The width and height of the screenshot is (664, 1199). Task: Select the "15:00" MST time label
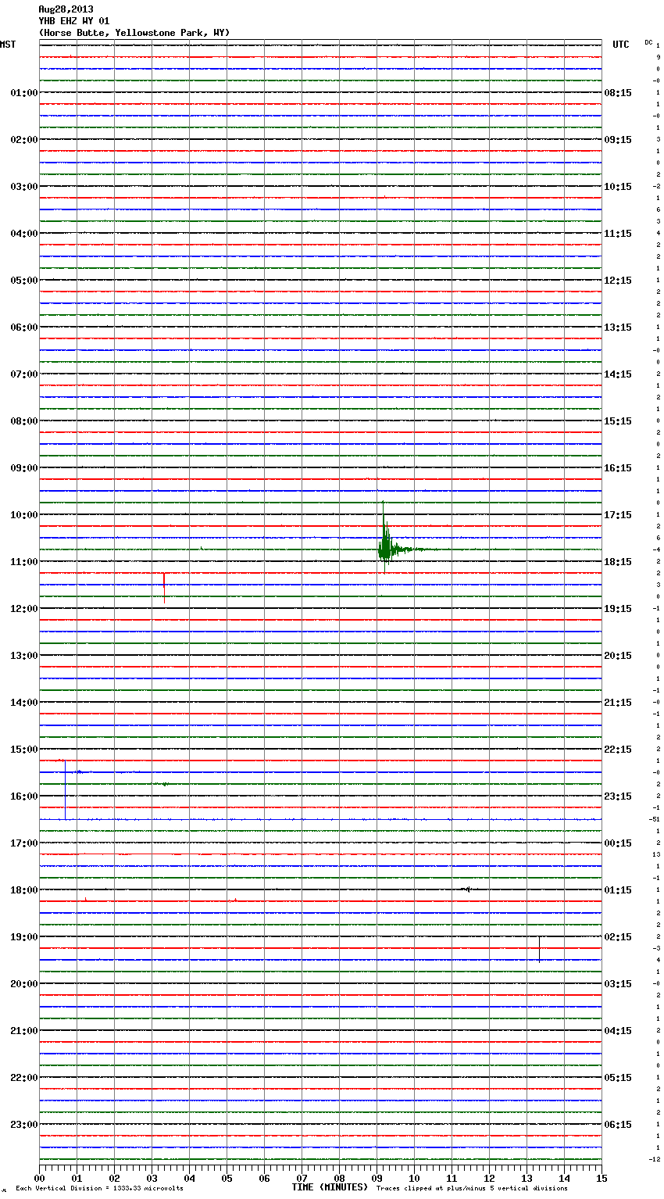(x=24, y=750)
